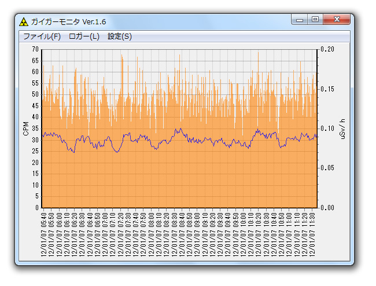Viewport: 376px width, 286px height.
Task: Click the blue average line near 08:40 peak
Action: [180, 129]
